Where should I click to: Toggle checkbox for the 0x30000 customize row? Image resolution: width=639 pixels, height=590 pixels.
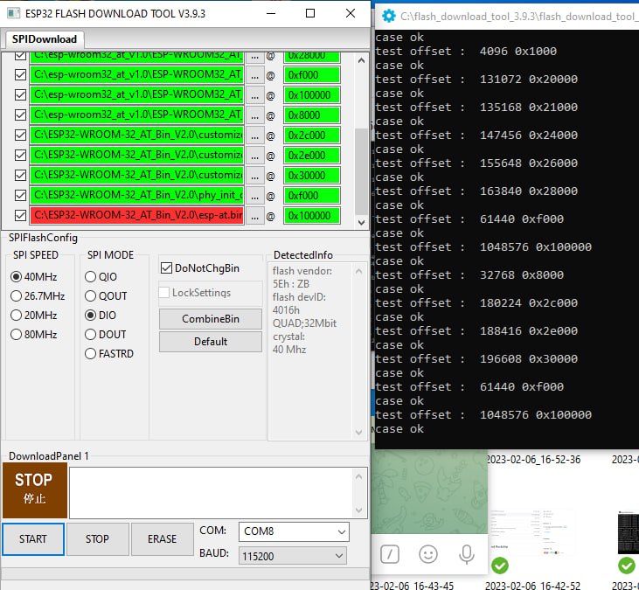[20, 175]
